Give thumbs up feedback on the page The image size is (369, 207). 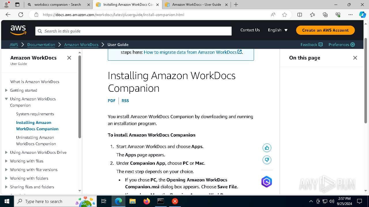coord(267,148)
